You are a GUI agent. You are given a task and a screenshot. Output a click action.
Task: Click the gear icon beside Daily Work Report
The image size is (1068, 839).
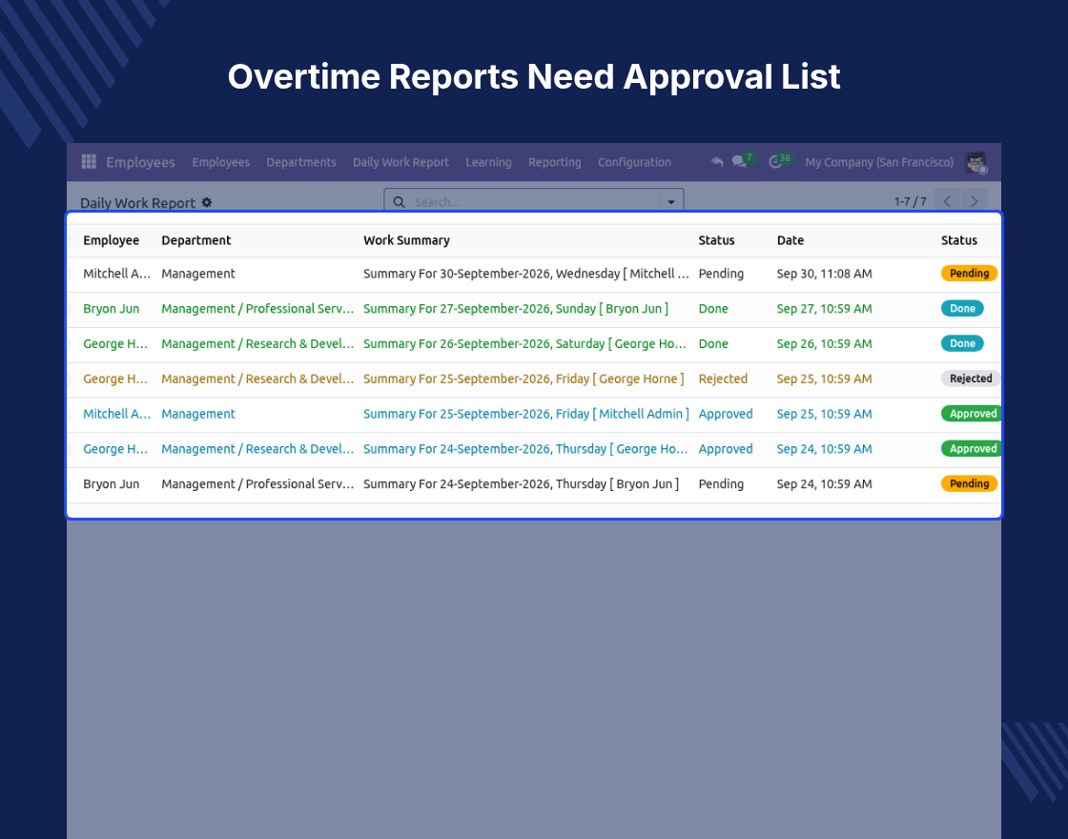(207, 202)
